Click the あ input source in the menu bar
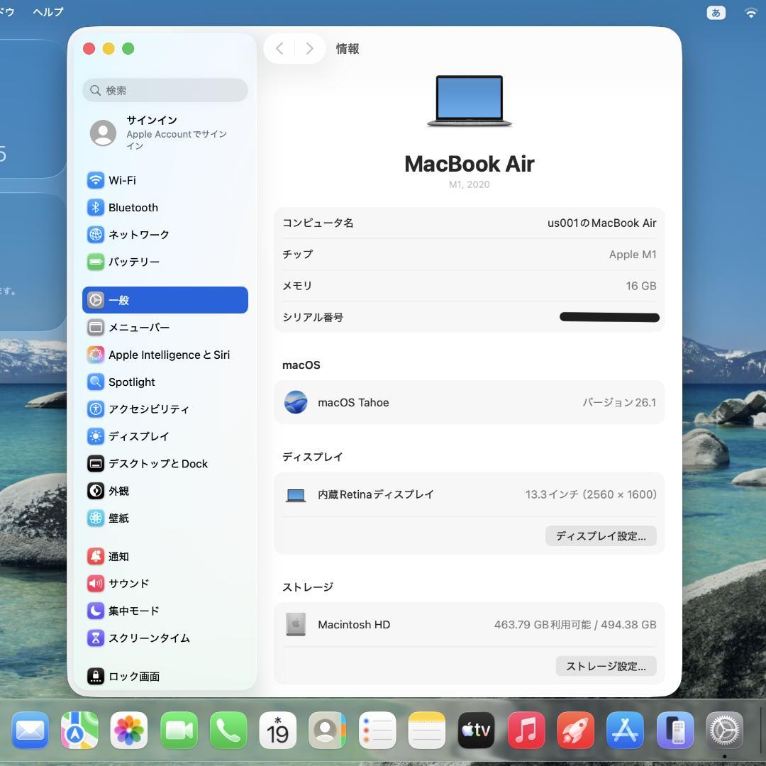Image resolution: width=766 pixels, height=766 pixels. 716,12
